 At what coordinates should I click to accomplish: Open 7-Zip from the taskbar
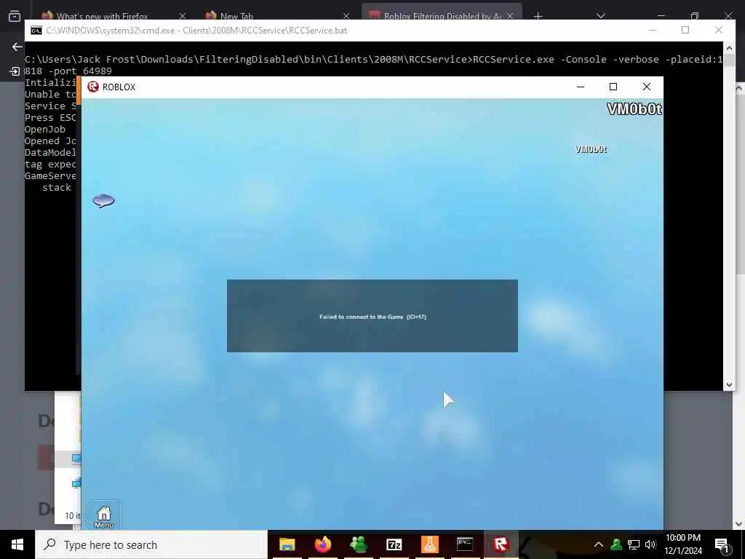394,544
